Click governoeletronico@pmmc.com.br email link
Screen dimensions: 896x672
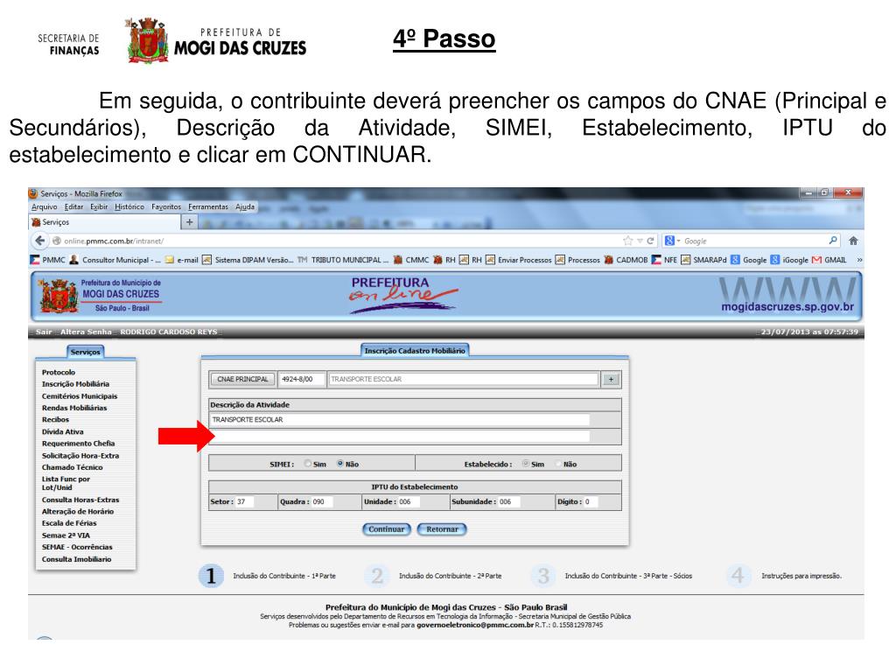point(475,625)
